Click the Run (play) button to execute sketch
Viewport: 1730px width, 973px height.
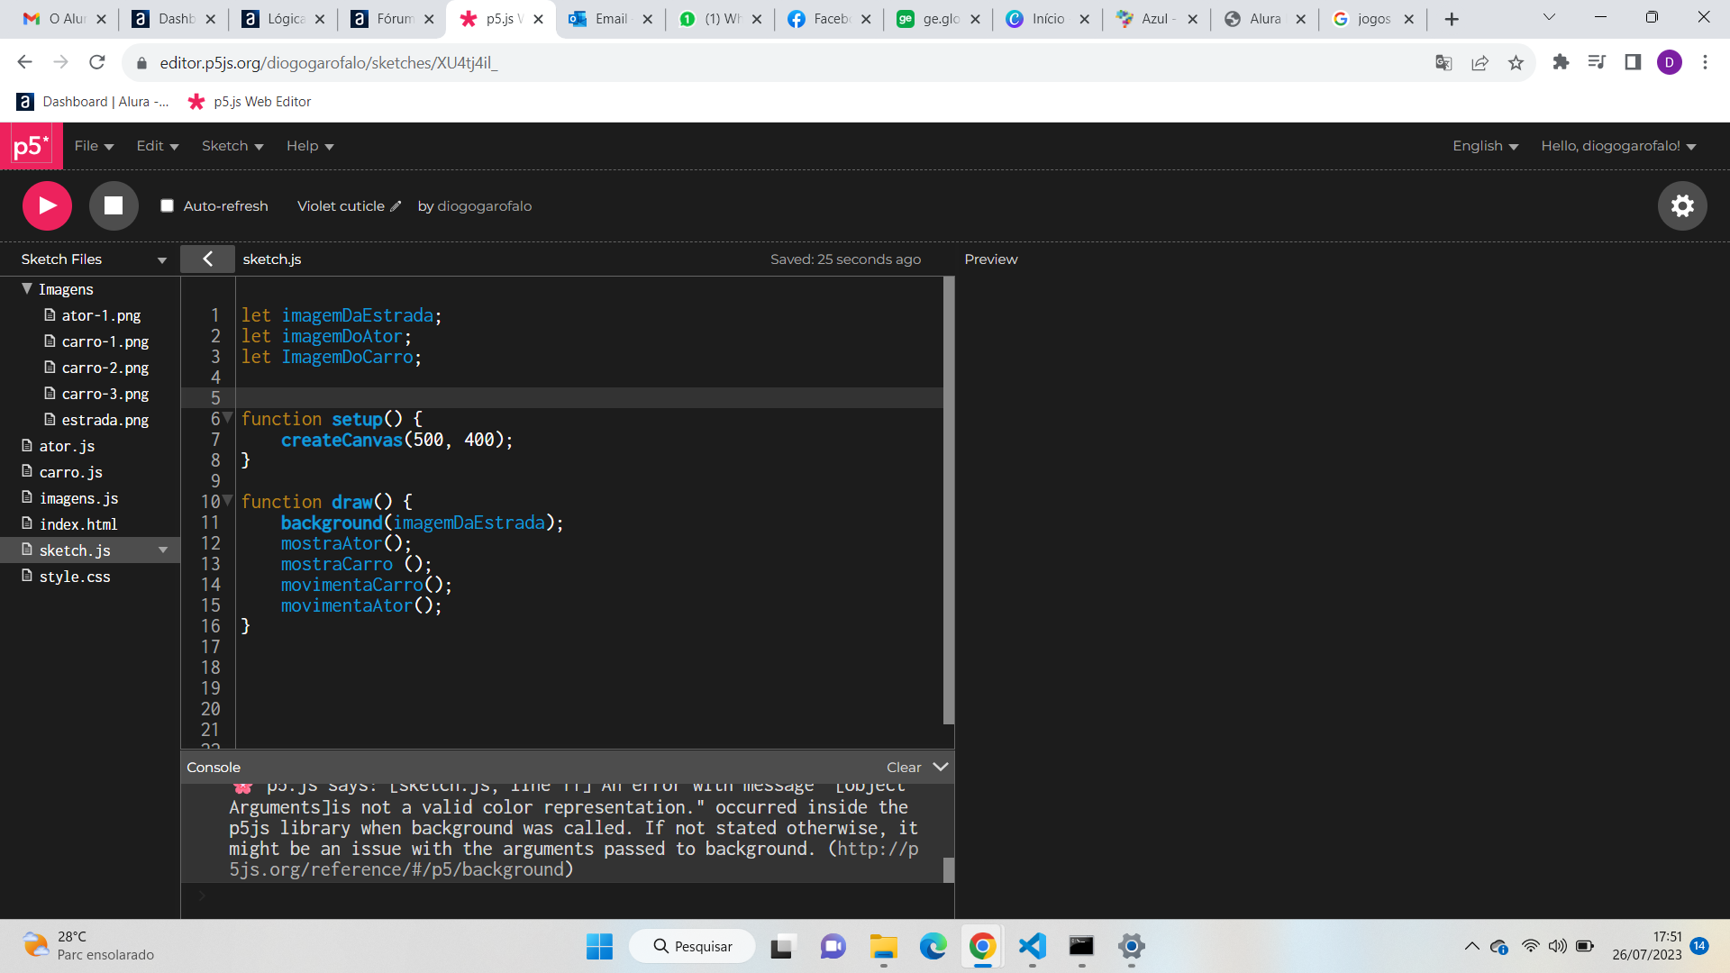coord(46,205)
